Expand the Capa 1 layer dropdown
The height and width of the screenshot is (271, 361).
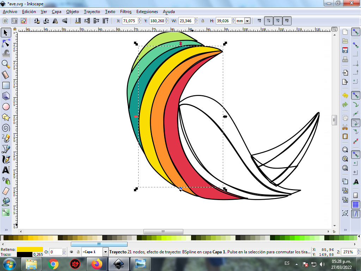105,252
